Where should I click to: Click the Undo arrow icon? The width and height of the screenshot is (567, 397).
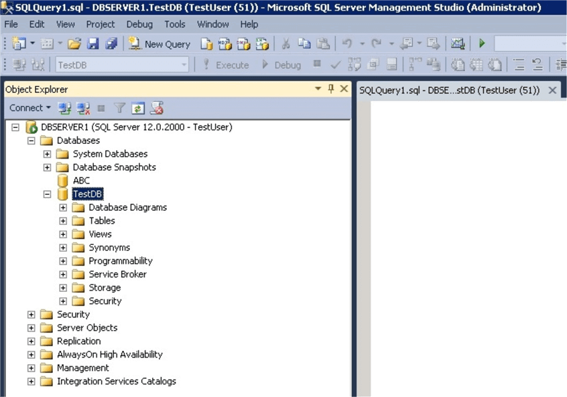click(347, 44)
